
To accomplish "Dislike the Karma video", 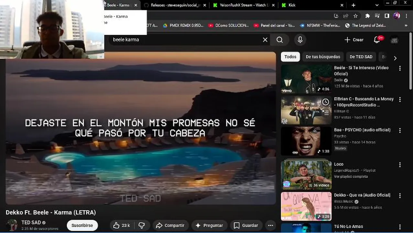I will (142, 225).
